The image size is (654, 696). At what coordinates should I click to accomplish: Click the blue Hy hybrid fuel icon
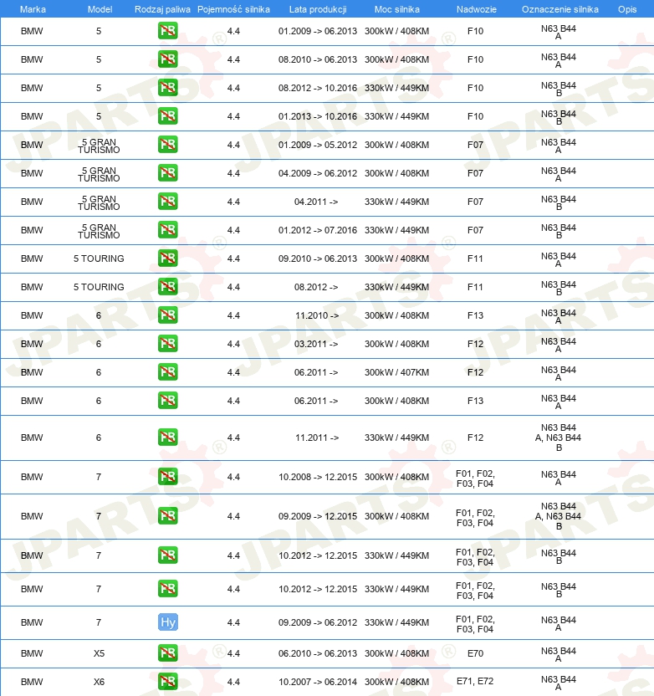[168, 622]
